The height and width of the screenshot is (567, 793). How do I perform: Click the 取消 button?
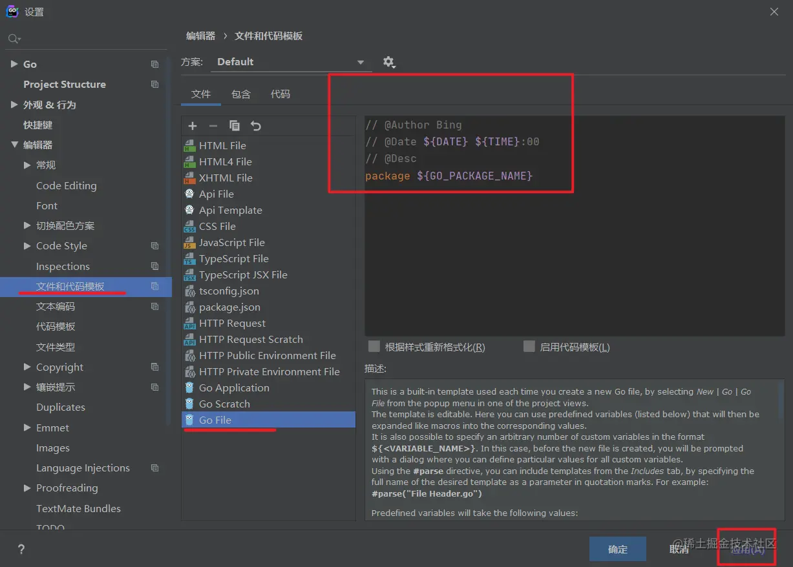[679, 549]
